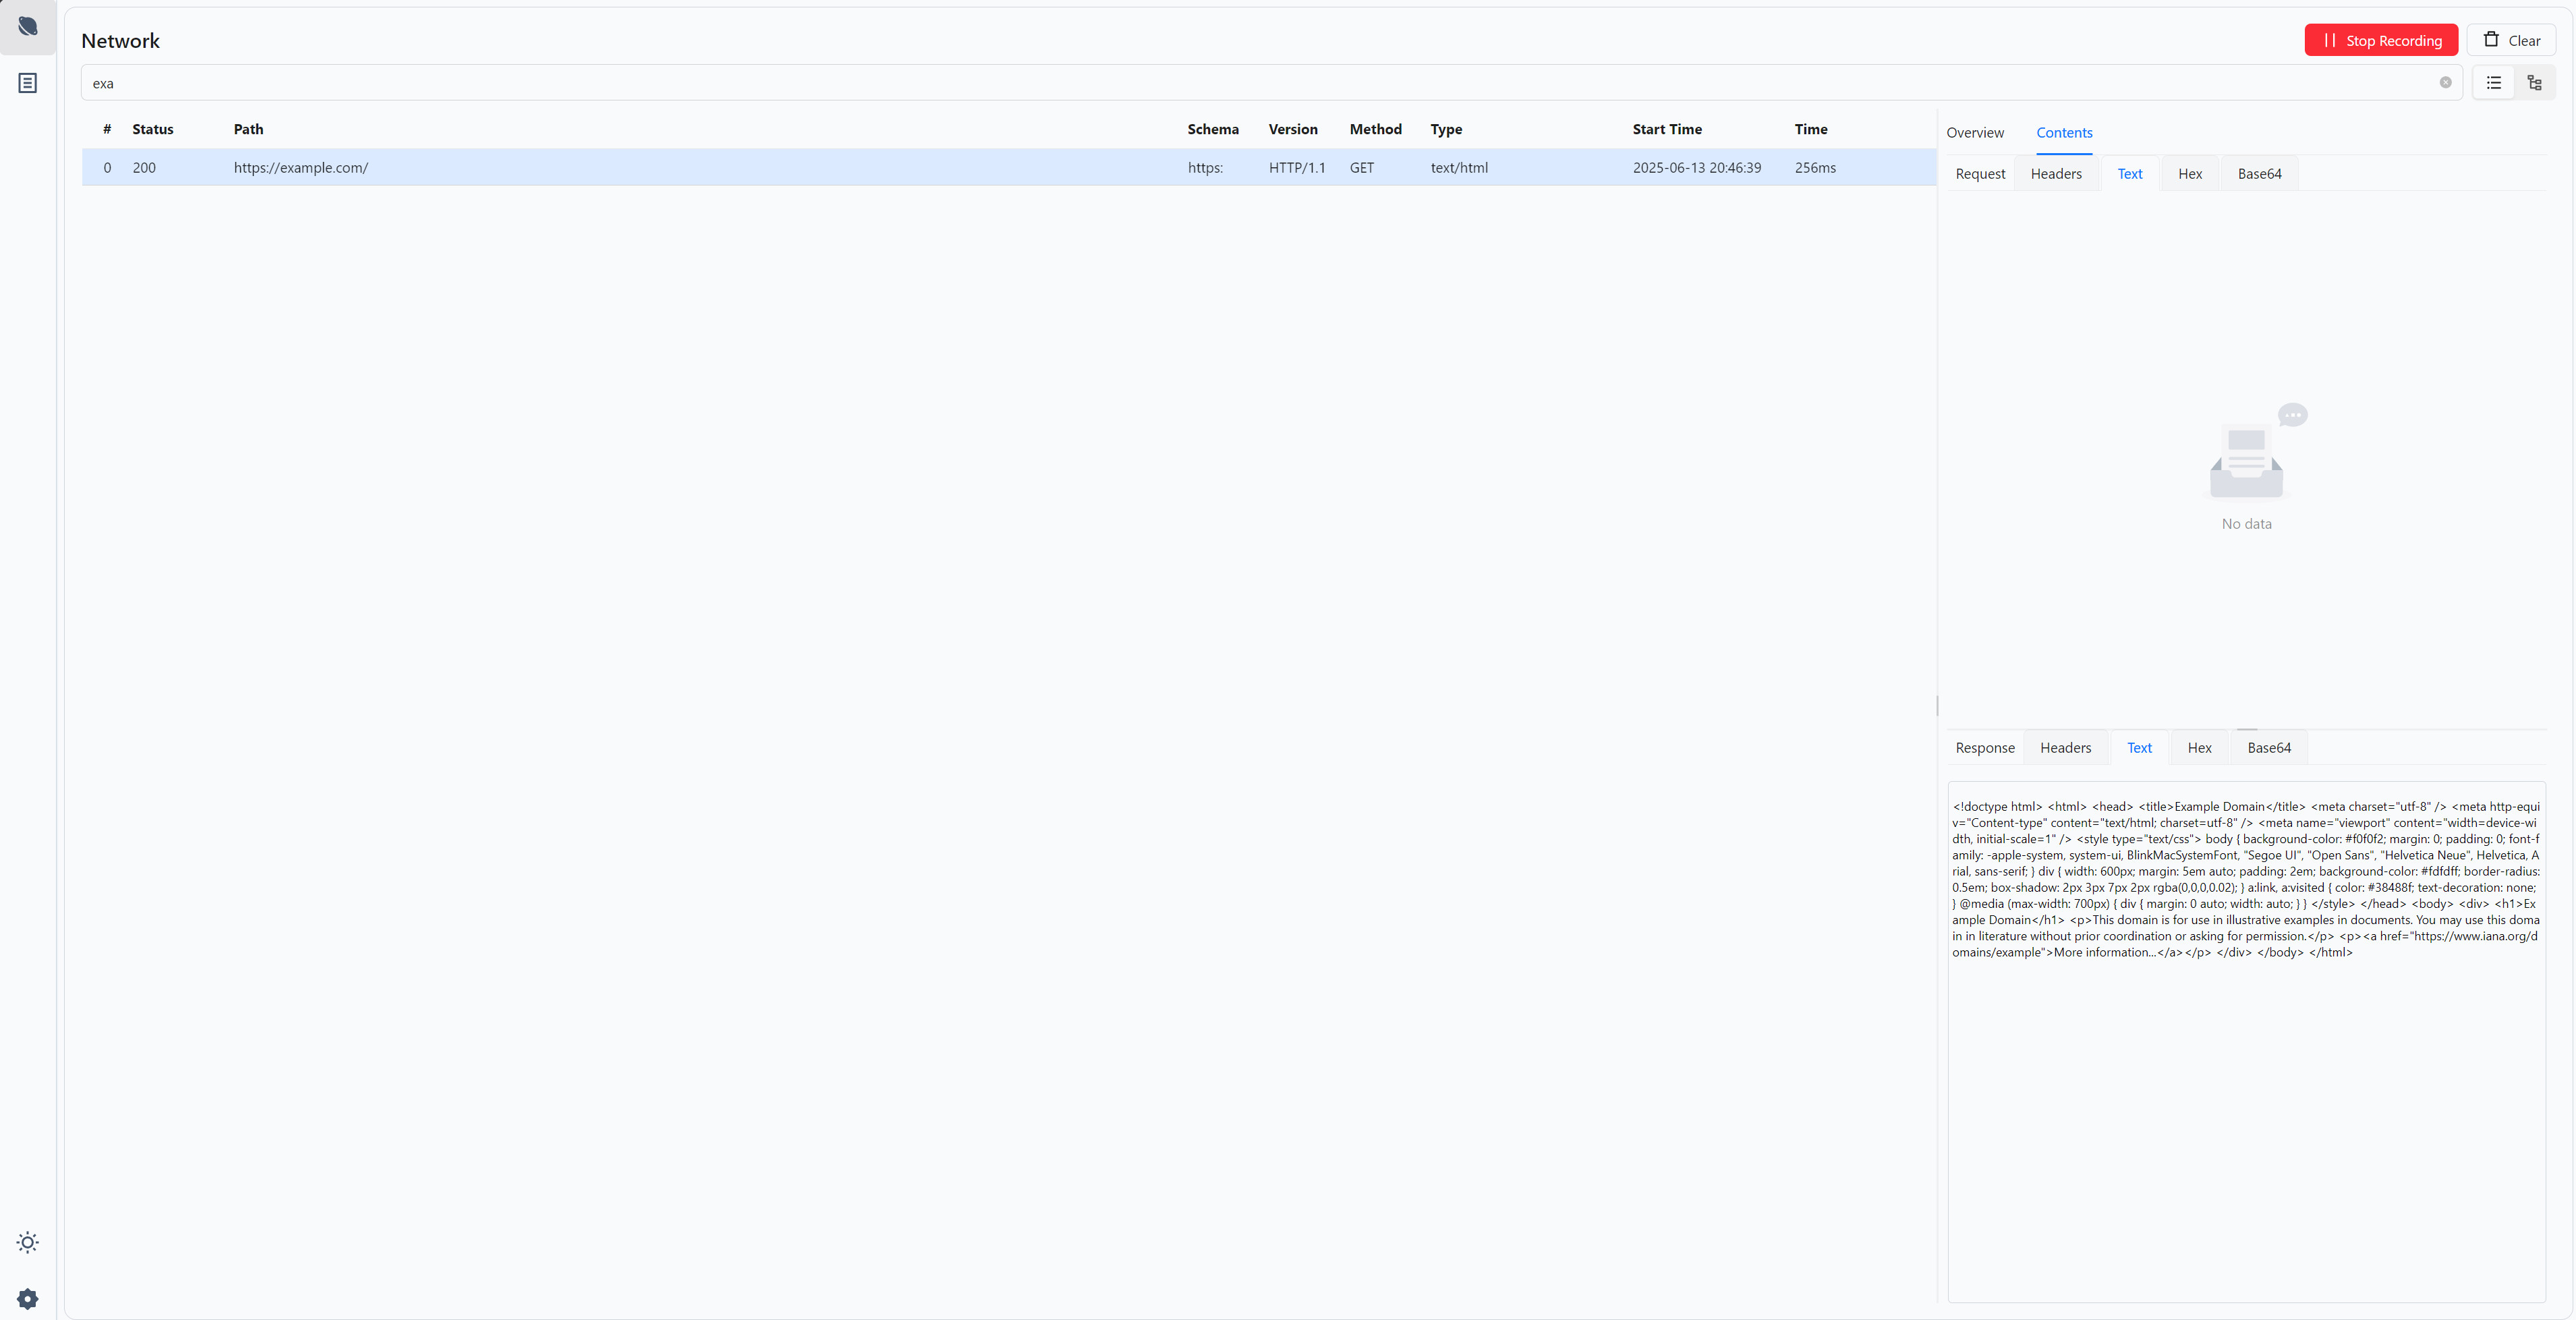This screenshot has height=1320, width=2576.
Task: Open the logs document icon in sidebar
Action: (x=28, y=83)
